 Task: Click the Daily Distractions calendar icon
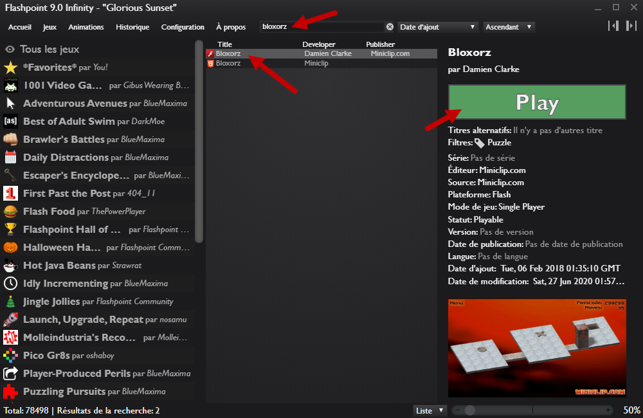[11, 157]
